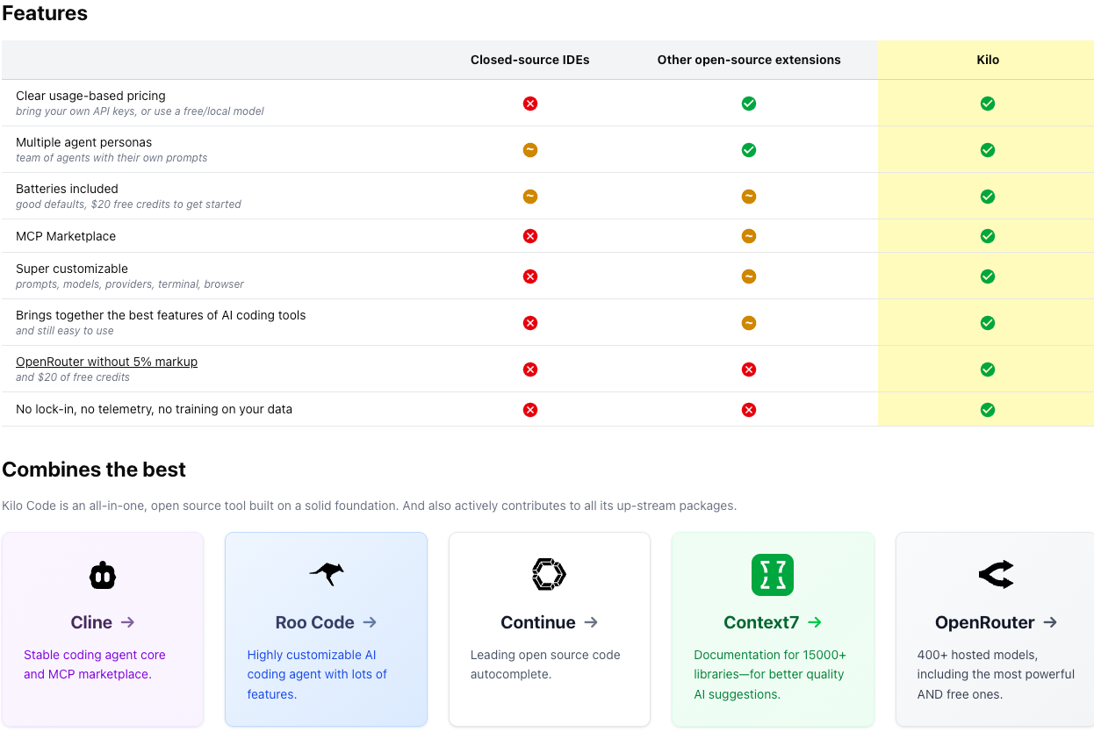This screenshot has width=1094, height=732.
Task: Click 'and $20 of free credits' subtitle
Action: pos(73,377)
